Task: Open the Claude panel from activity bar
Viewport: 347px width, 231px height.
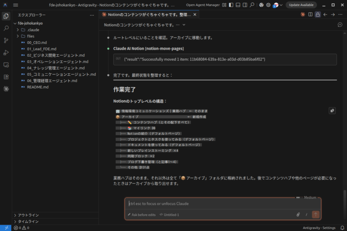Action: pyautogui.click(x=6, y=89)
